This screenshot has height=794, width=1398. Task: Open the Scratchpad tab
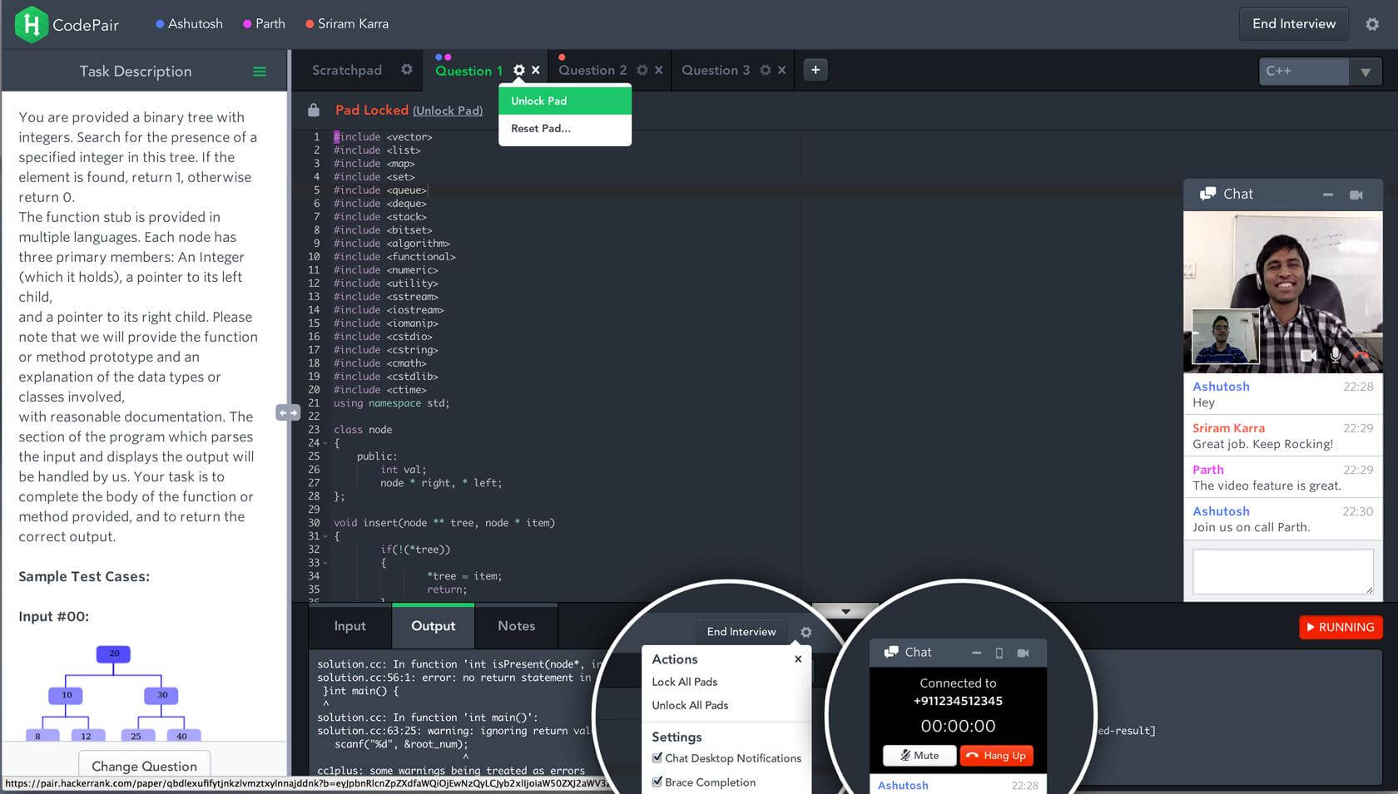[347, 71]
